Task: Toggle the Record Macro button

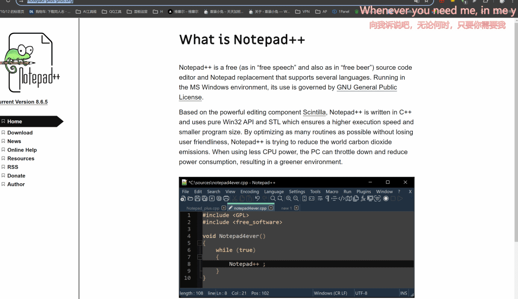Action: (x=386, y=198)
